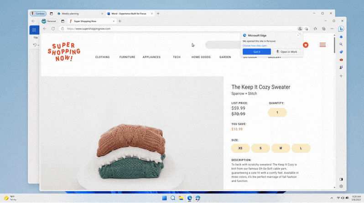Open the undo dropdown arrow in Word window
Image resolution: width=364 pixels, height=203 pixels.
(38, 45)
